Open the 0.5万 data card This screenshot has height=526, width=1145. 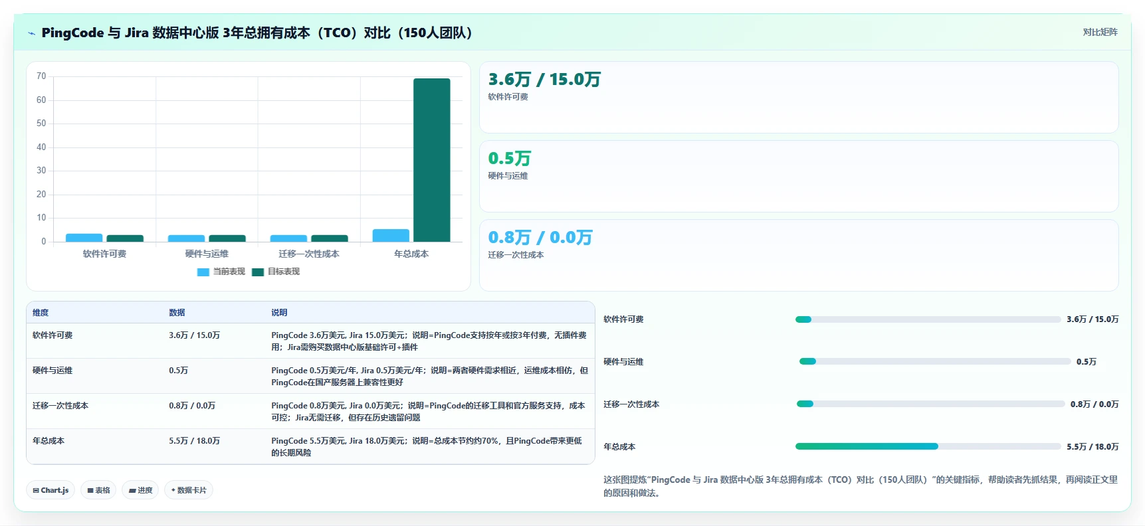pyautogui.click(x=799, y=177)
